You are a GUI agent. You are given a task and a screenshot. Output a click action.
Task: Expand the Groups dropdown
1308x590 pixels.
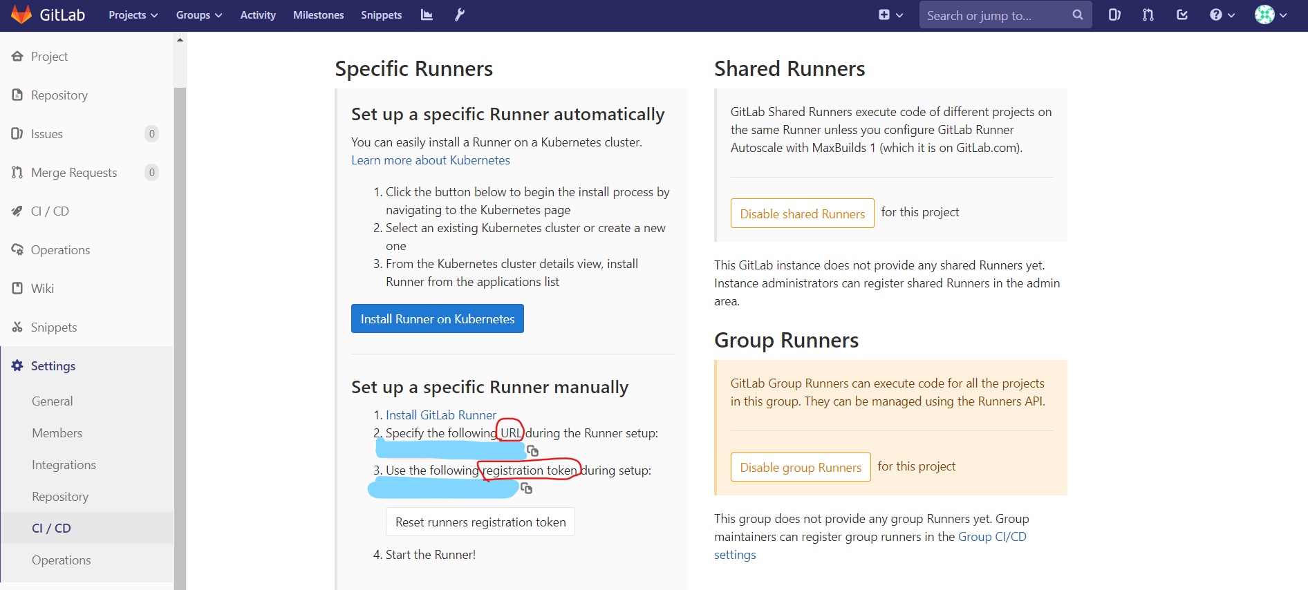pyautogui.click(x=198, y=15)
